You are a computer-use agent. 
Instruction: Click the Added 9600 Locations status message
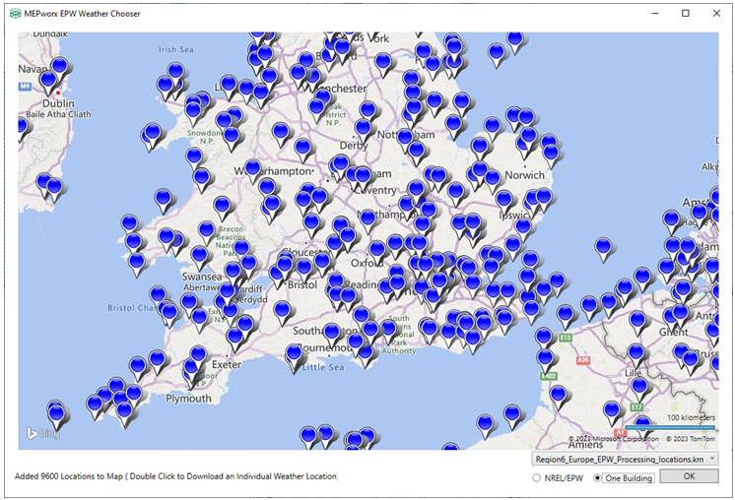click(175, 476)
